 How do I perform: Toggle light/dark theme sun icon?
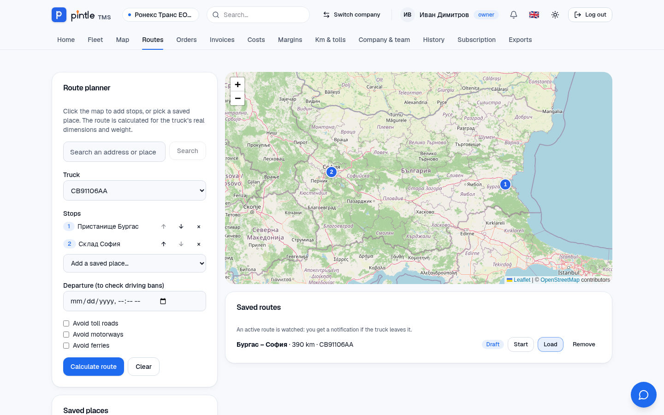point(555,15)
